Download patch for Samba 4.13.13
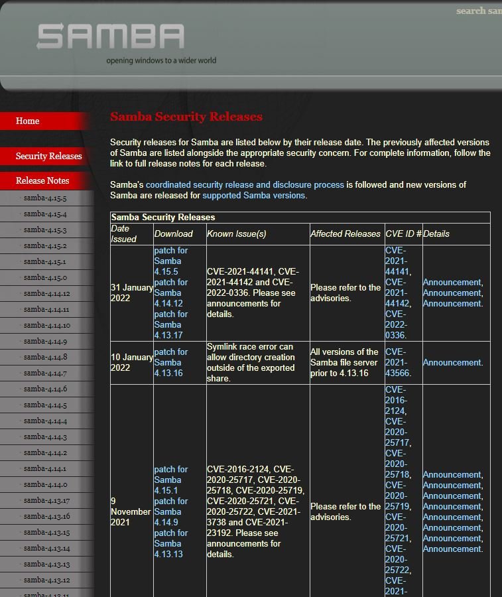 coord(170,544)
